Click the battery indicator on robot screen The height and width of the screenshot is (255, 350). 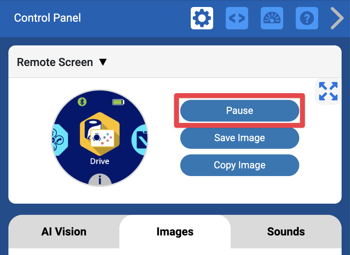[x=118, y=102]
